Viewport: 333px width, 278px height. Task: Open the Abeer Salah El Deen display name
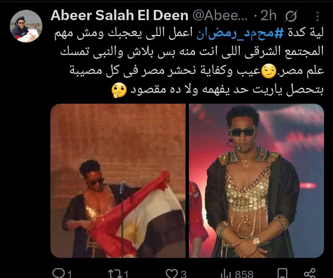click(120, 15)
